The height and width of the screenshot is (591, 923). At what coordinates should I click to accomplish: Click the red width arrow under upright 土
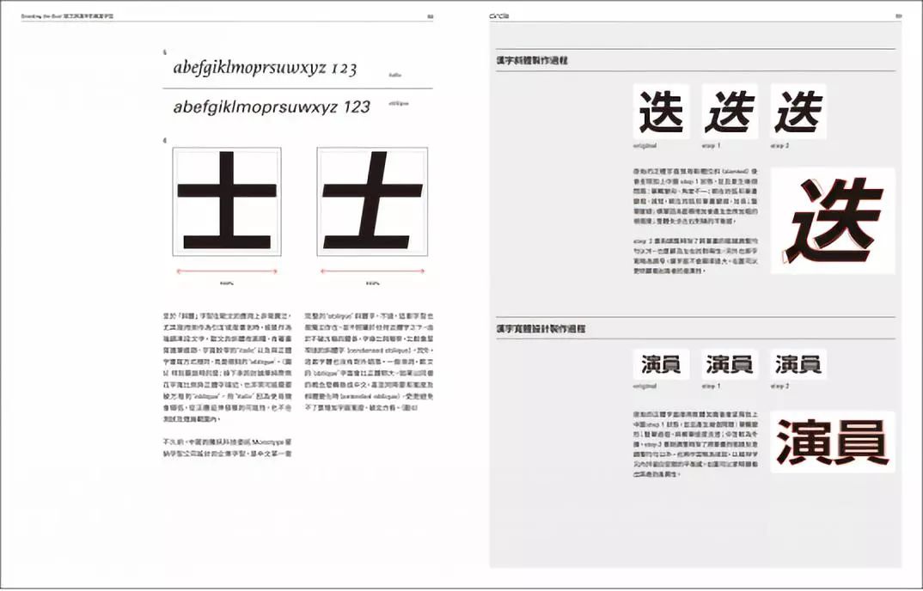pyautogui.click(x=227, y=271)
